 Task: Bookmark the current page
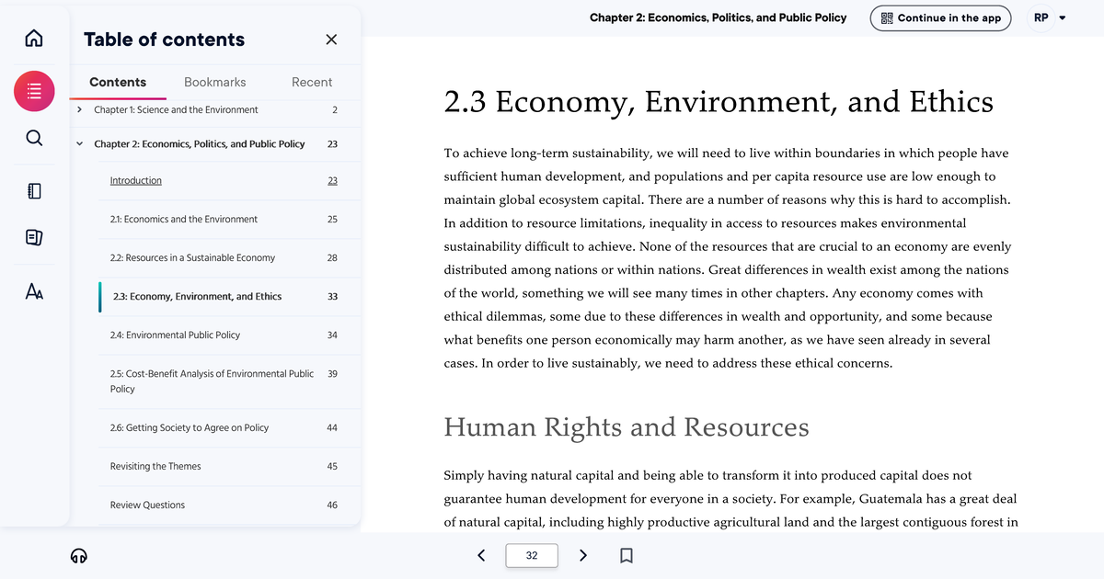626,555
